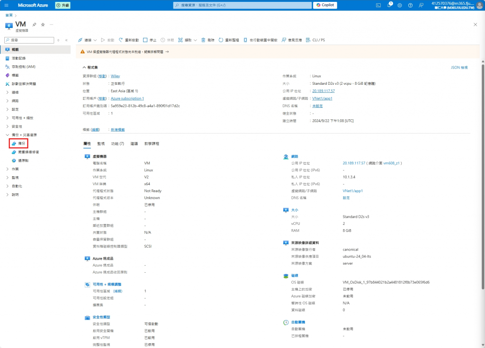Open the CLI / PS toolbar button

(x=315, y=40)
